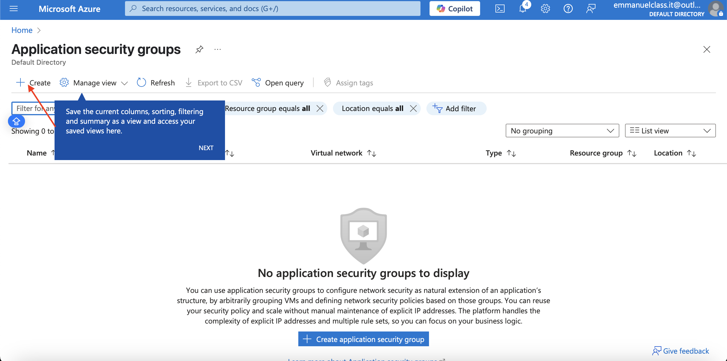Click Create application security group button
The image size is (727, 361).
tap(363, 339)
